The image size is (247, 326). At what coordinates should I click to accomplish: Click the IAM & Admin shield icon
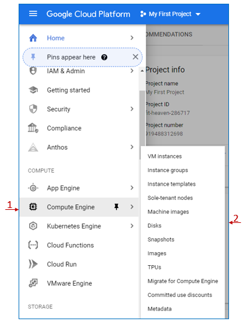pyautogui.click(x=33, y=71)
